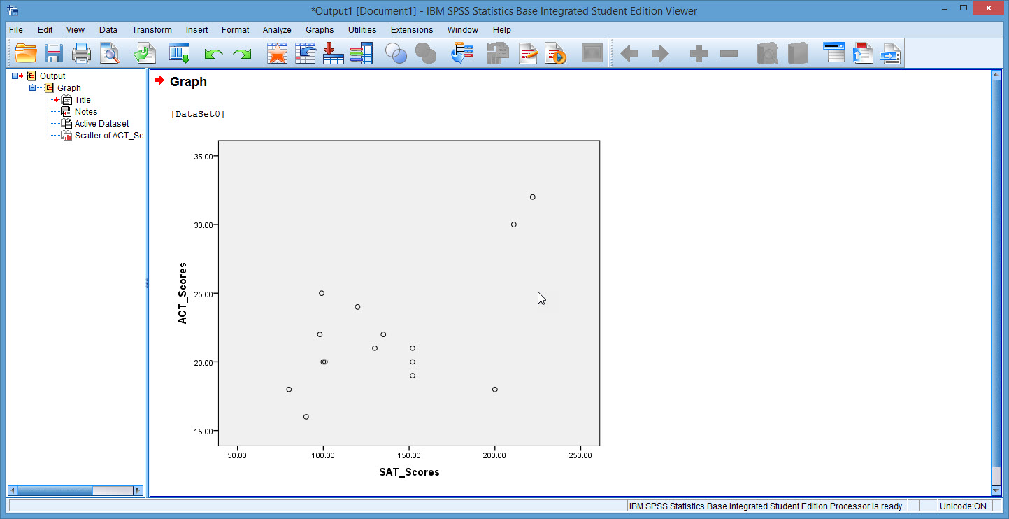Recall recently used dialogs
The width and height of the screenshot is (1009, 519).
click(x=180, y=53)
